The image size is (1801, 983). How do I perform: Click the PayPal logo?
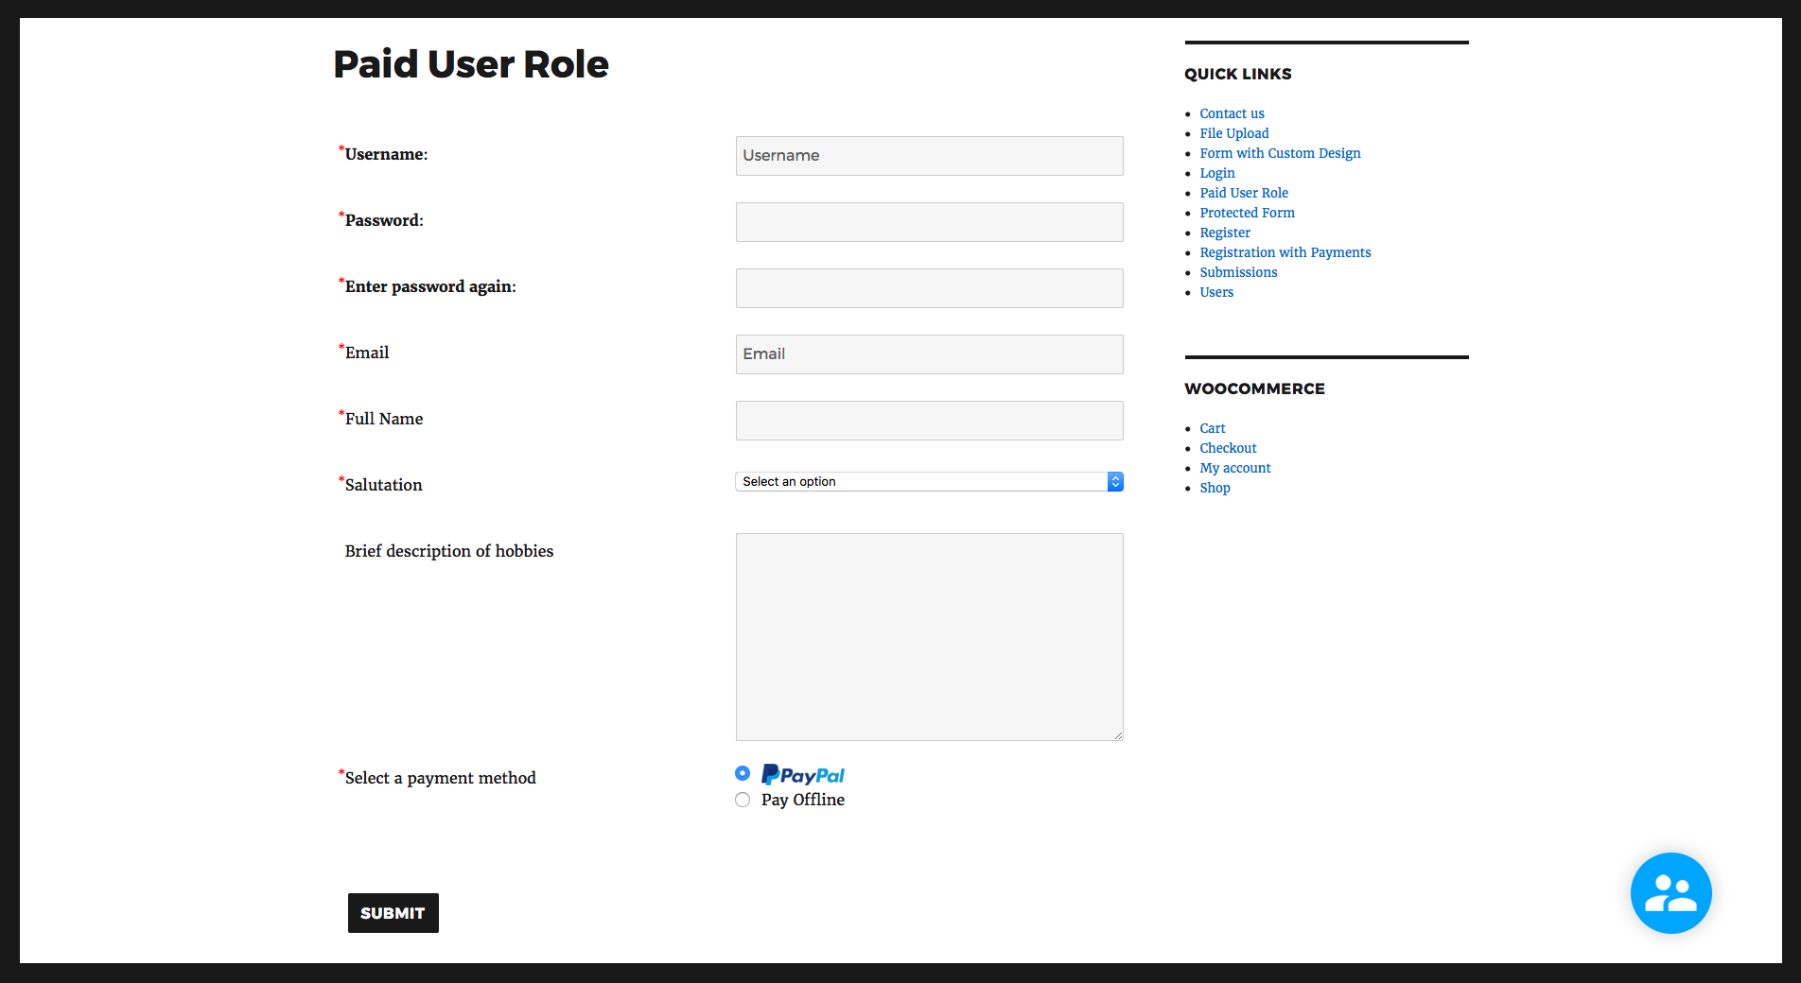coord(802,773)
